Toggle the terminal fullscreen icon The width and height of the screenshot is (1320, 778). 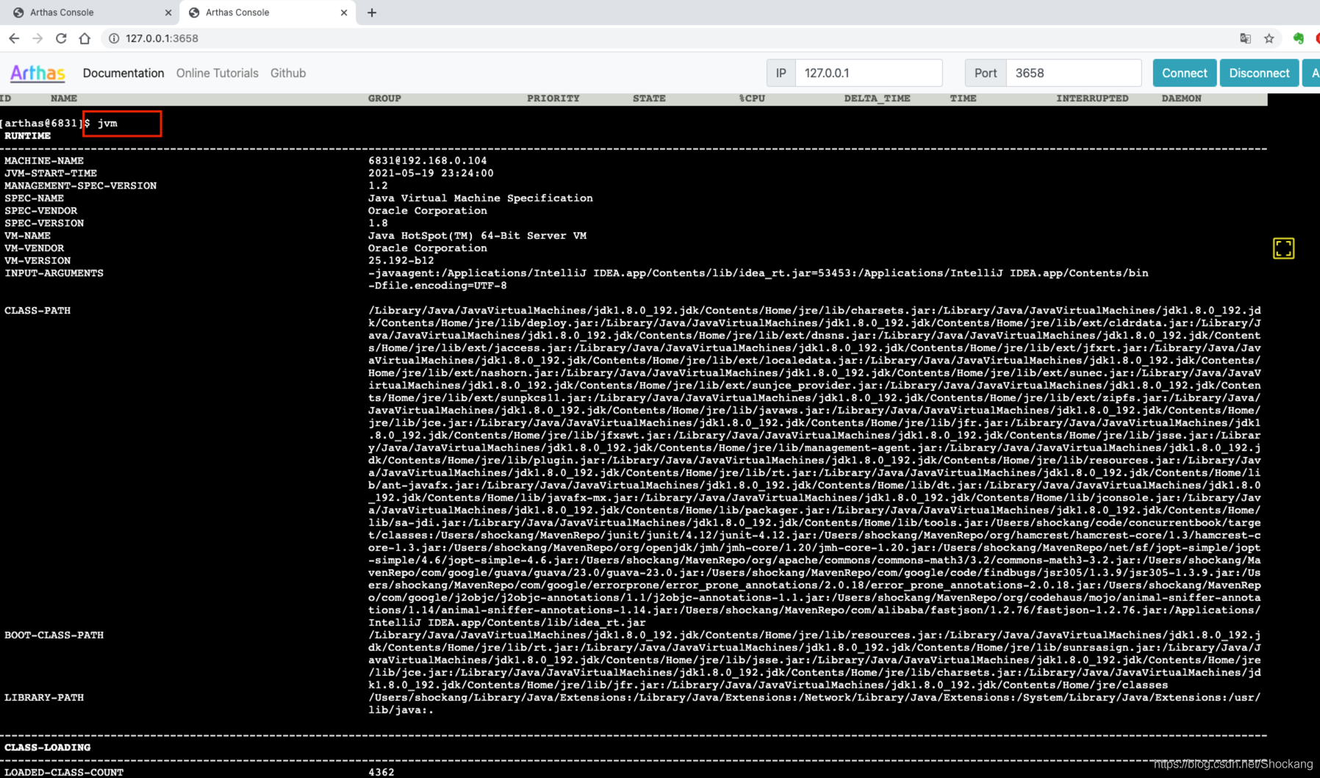click(1283, 248)
